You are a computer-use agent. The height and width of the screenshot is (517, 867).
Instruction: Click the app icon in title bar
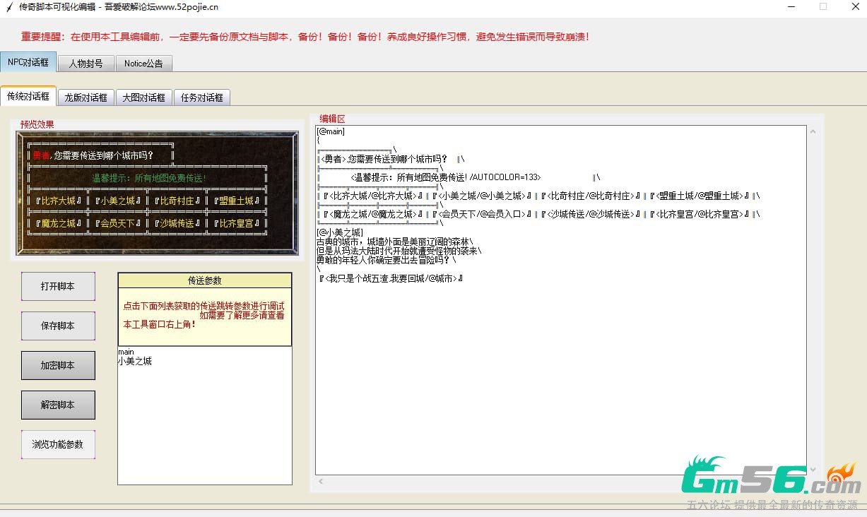click(9, 7)
